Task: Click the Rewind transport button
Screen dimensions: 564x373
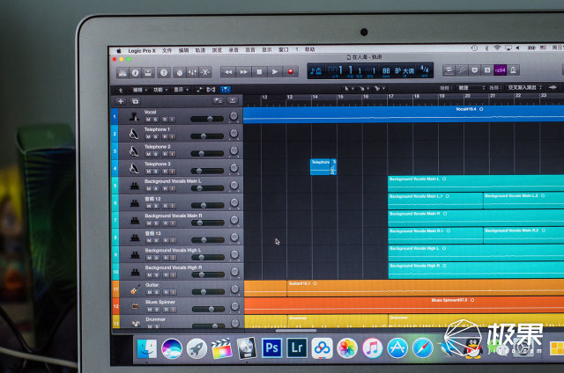Action: 228,72
